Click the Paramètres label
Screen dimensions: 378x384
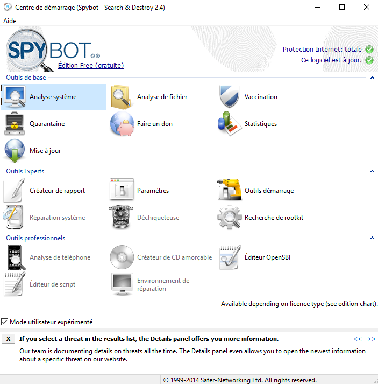click(x=153, y=191)
